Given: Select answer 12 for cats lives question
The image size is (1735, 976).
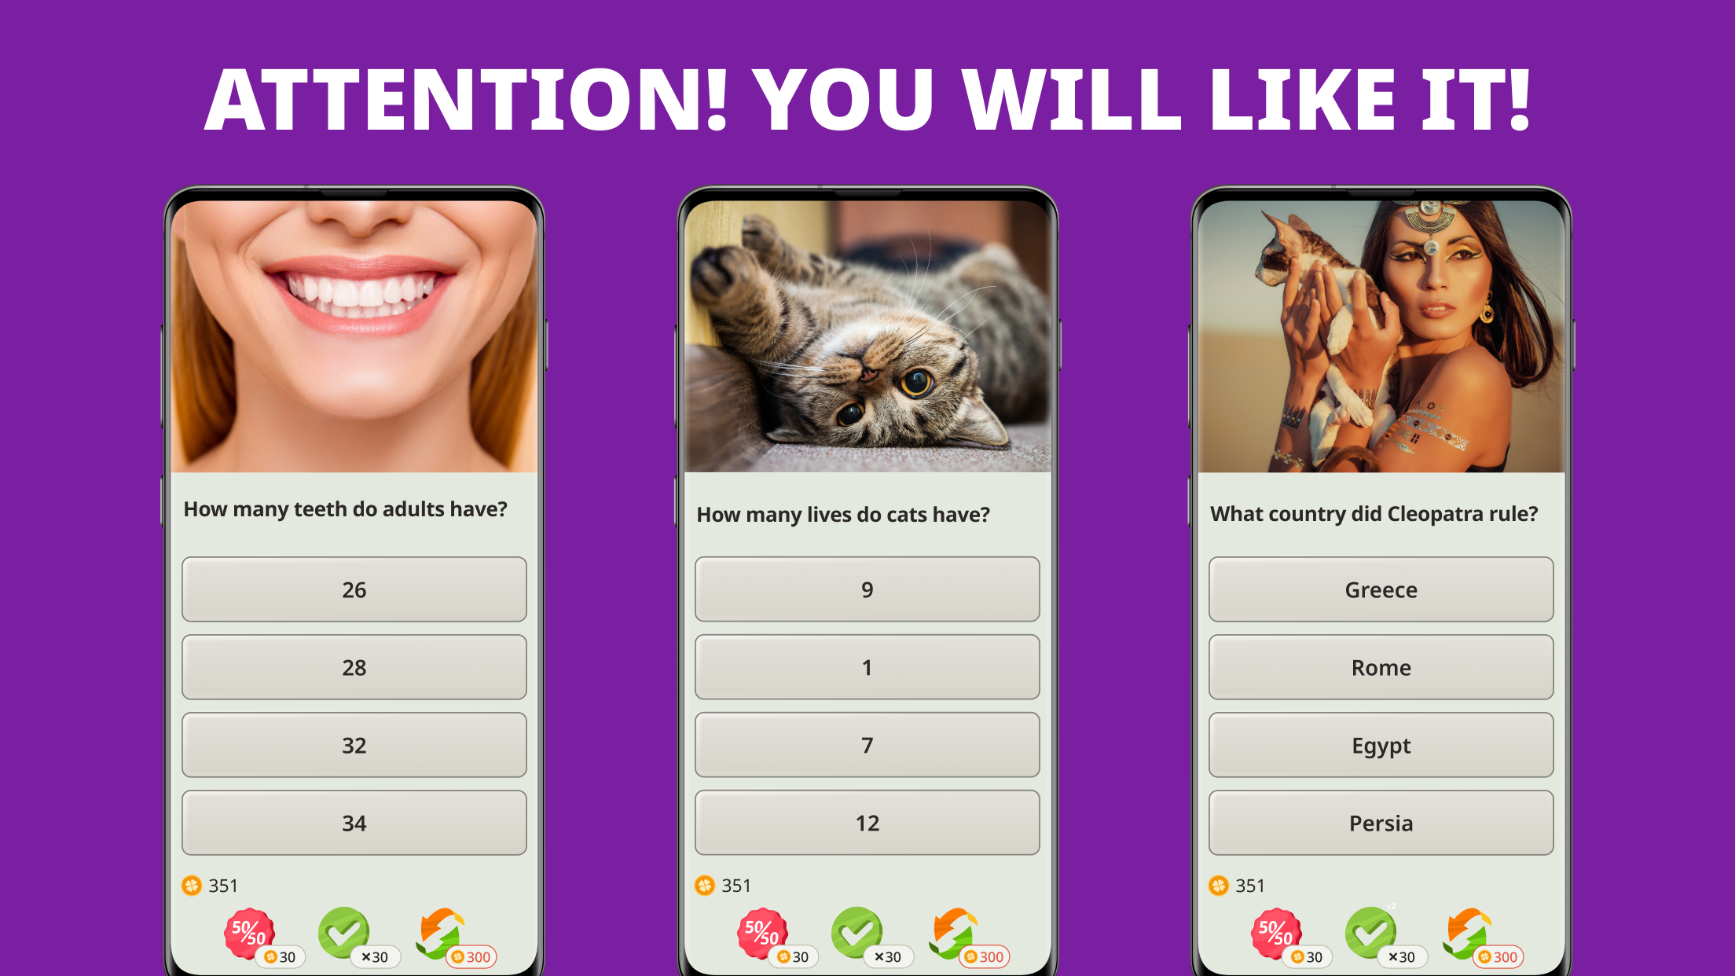Looking at the screenshot, I should (x=866, y=824).
